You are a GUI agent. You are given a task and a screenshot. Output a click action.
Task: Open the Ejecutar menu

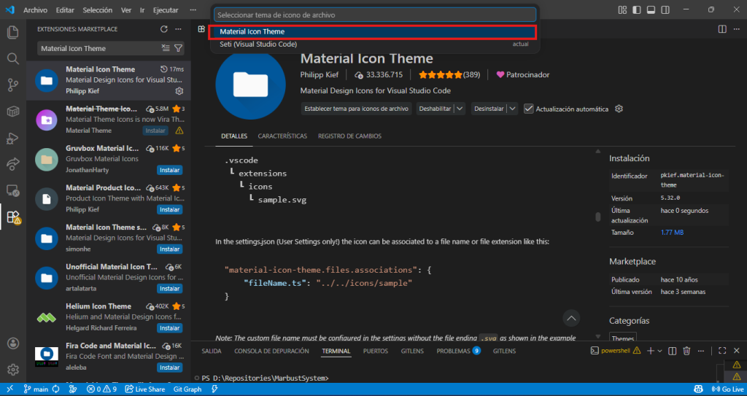pyautogui.click(x=166, y=10)
